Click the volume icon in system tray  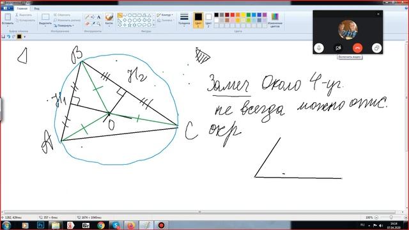(x=381, y=226)
